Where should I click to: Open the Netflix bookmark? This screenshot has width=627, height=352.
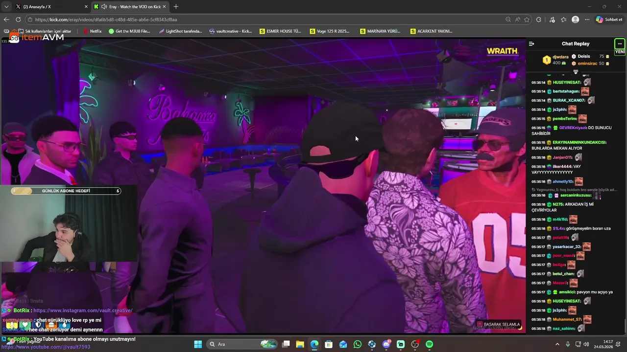(93, 31)
